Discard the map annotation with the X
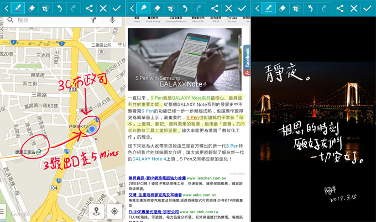This screenshot has width=376, height=222. click(x=103, y=8)
